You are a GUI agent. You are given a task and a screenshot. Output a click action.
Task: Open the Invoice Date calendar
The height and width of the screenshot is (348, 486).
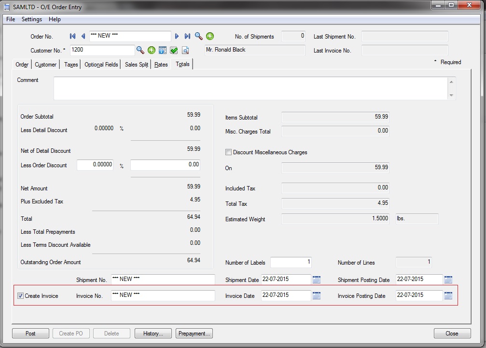point(317,295)
